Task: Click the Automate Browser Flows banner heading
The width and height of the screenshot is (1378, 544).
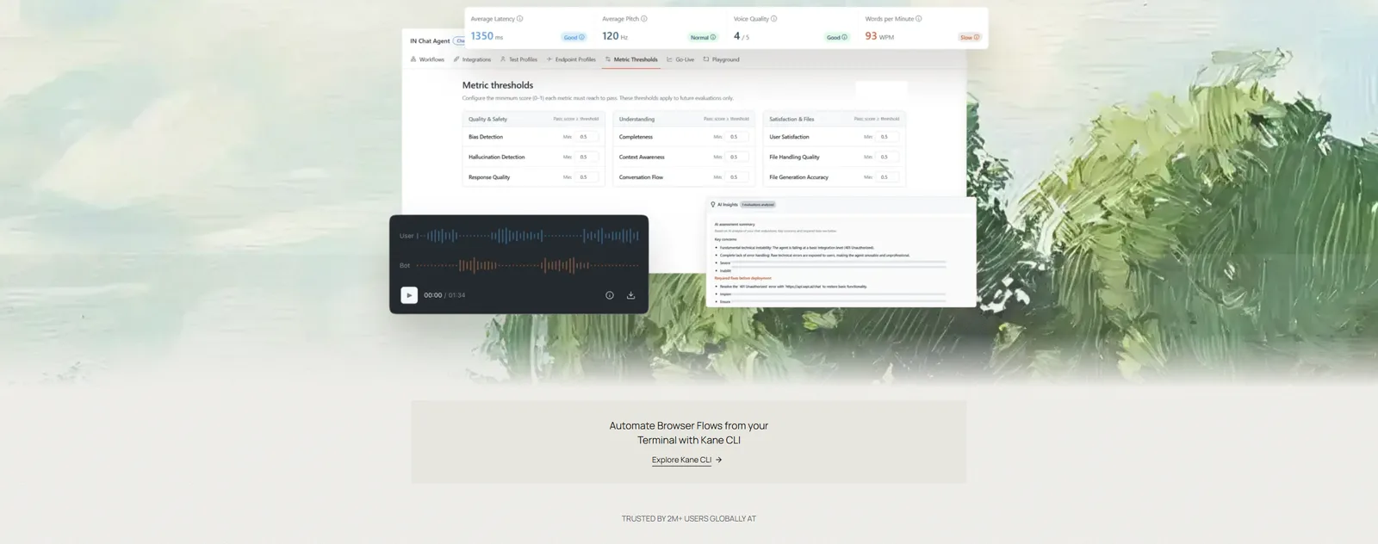Action: (689, 433)
